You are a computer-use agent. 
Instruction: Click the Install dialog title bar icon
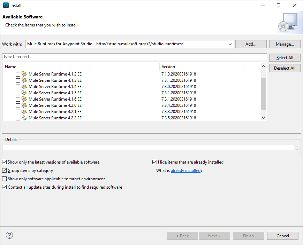[x=6, y=6]
